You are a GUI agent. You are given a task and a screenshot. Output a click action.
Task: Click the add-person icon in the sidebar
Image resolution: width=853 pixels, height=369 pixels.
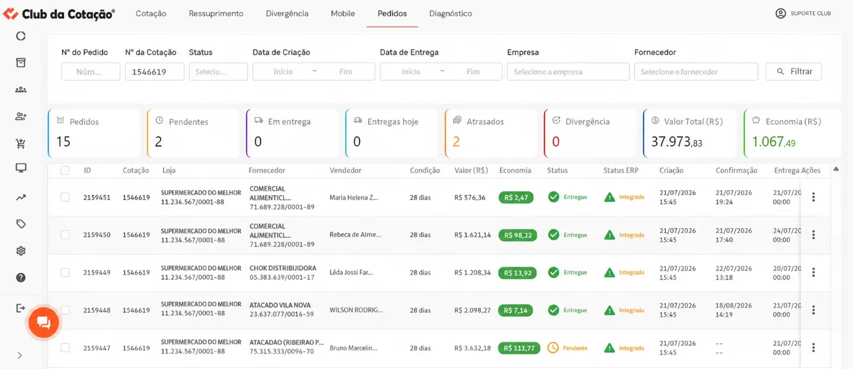click(21, 116)
